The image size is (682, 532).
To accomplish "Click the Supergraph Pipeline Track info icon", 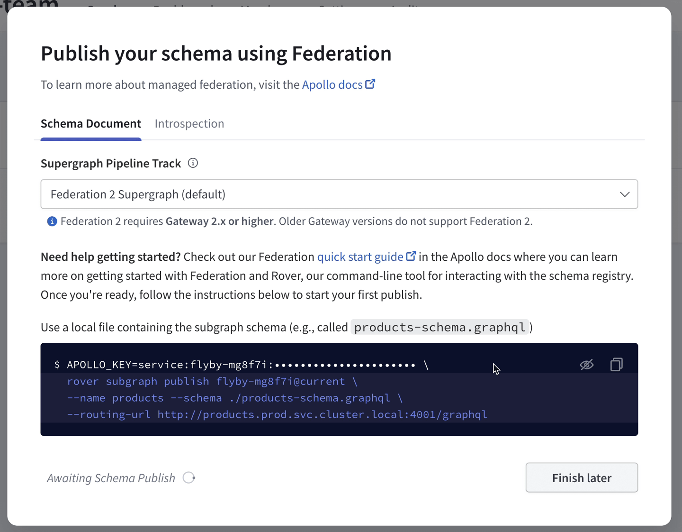I will tap(193, 163).
